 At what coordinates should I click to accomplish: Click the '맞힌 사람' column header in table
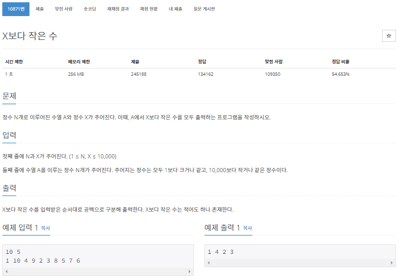click(x=273, y=62)
